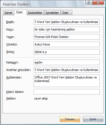Viewport: 106px width, 125px height.
Task: Click the Yazar: label
Action: click(x=10, y=37)
